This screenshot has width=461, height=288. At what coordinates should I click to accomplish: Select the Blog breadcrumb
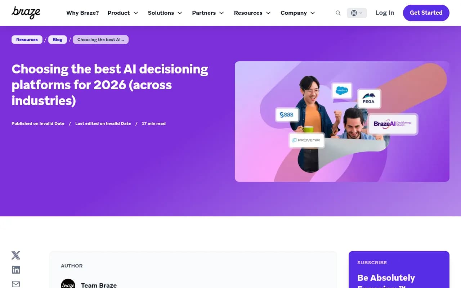(58, 40)
